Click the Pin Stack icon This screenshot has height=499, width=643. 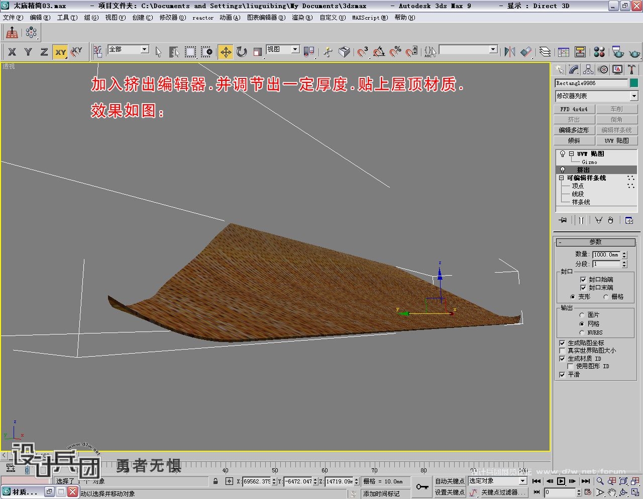(563, 220)
